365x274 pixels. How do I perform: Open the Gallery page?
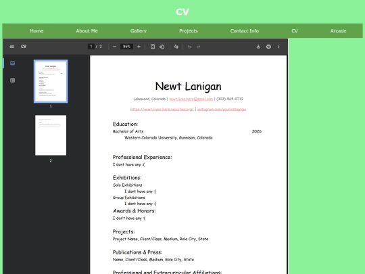click(x=139, y=30)
